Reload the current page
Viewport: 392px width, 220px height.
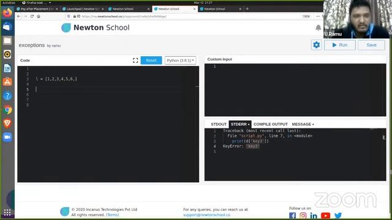tap(32, 16)
